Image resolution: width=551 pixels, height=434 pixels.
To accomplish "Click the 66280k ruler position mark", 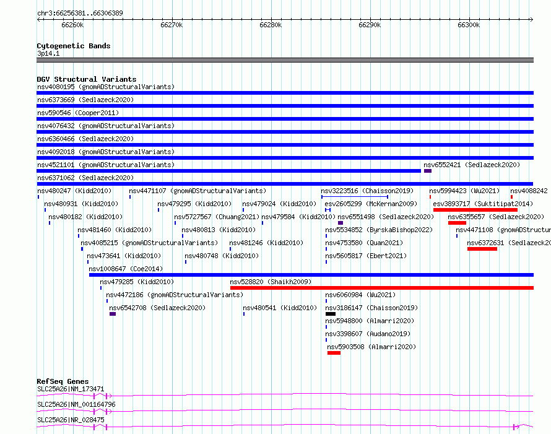I will tap(271, 25).
